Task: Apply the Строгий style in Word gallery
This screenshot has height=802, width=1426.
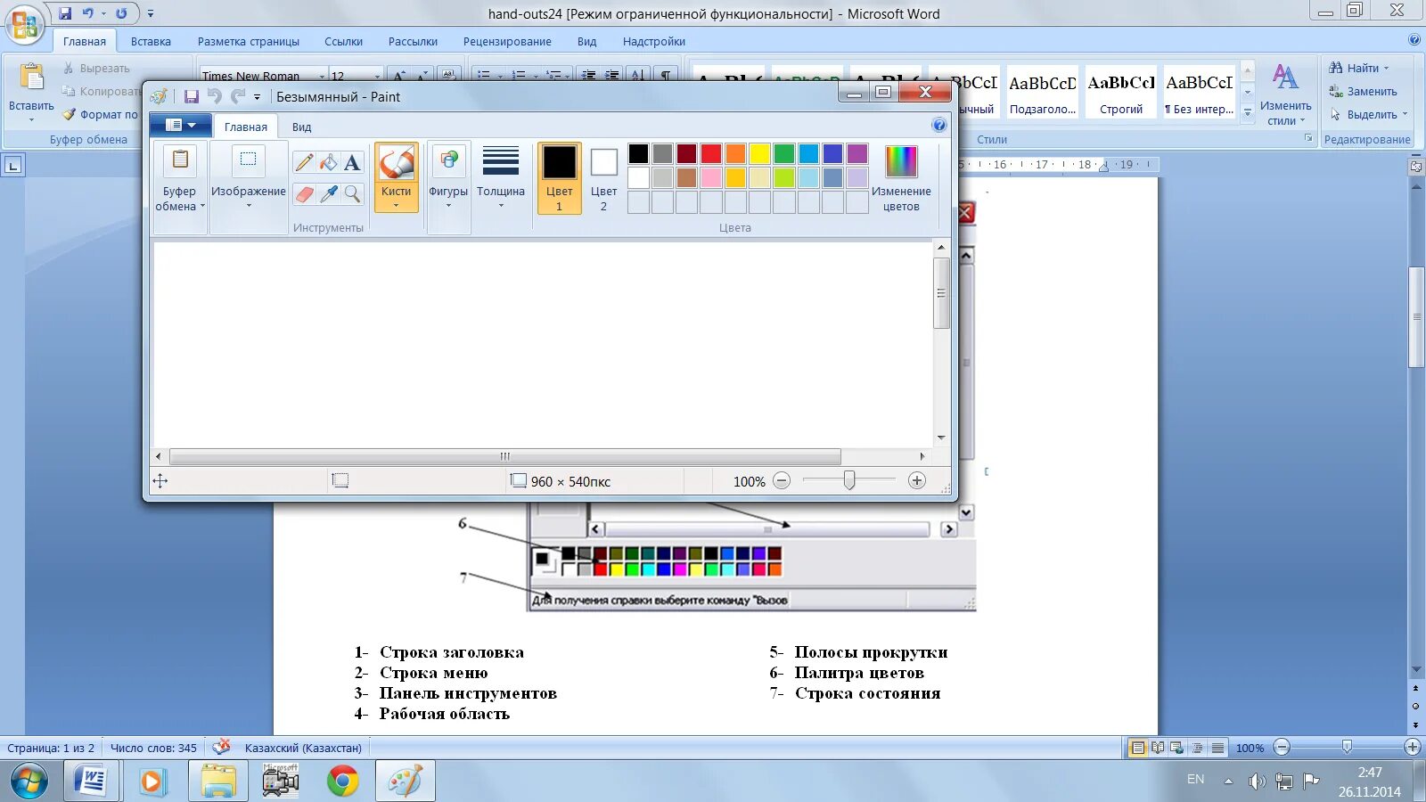Action: pos(1121,92)
